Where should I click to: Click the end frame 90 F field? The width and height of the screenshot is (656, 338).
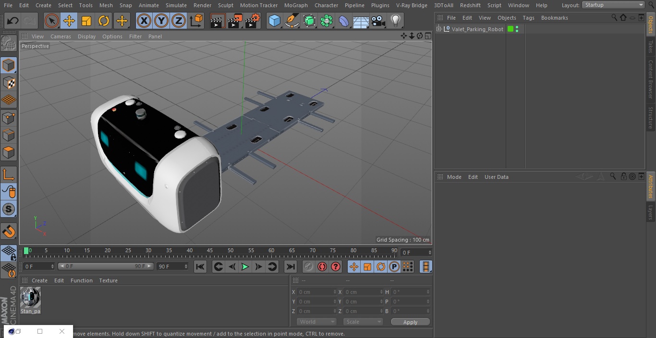coord(172,266)
